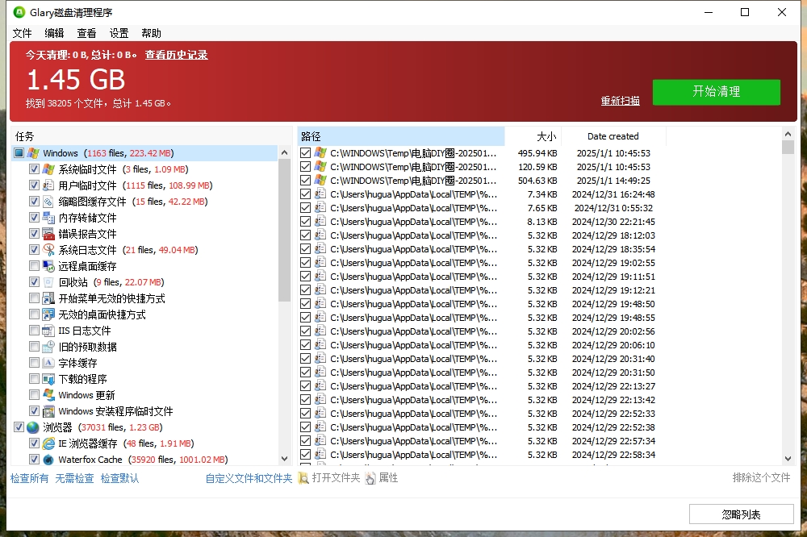Click the Windows 安装程序临时文件 icon
This screenshot has height=537, width=807.
49,411
